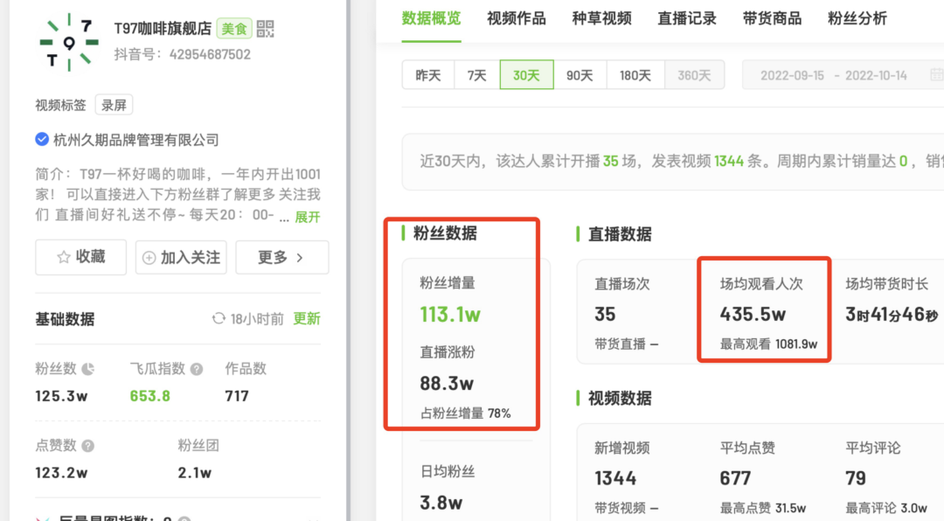Image resolution: width=944 pixels, height=521 pixels.
Task: Click the 直播涨粉 value 88.3w
Action: point(447,383)
